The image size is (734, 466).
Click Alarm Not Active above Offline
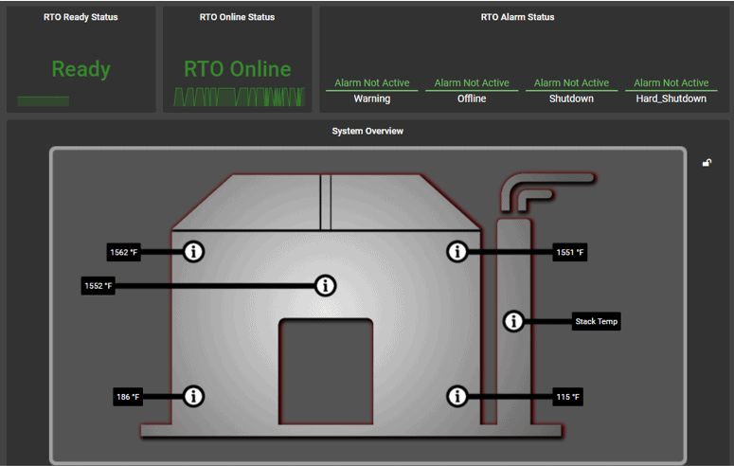point(472,83)
